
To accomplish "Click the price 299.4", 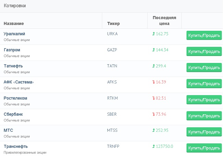I will 161,66.
